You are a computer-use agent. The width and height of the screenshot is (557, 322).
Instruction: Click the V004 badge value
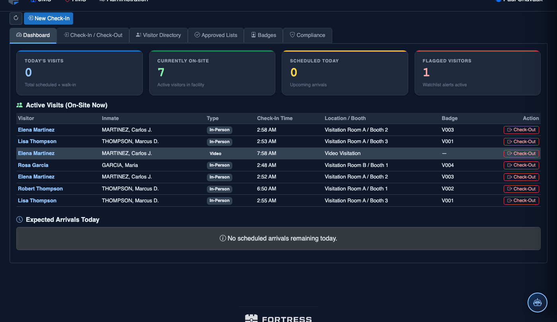click(448, 165)
